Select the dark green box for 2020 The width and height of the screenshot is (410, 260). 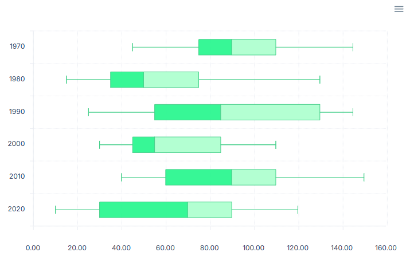pyautogui.click(x=143, y=210)
